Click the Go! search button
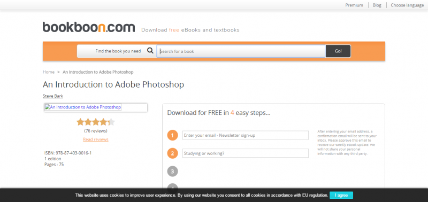Image resolution: width=428 pixels, height=202 pixels. point(338,51)
